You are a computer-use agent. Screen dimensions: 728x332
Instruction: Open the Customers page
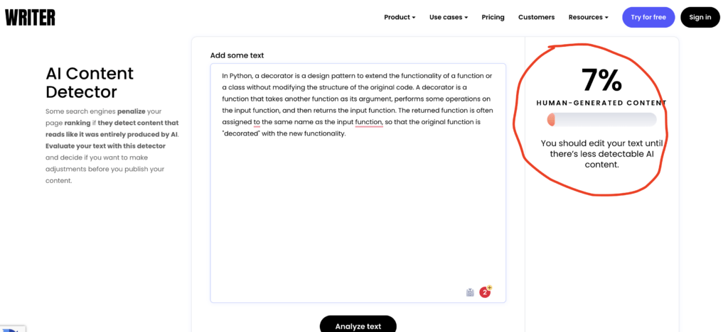(536, 17)
